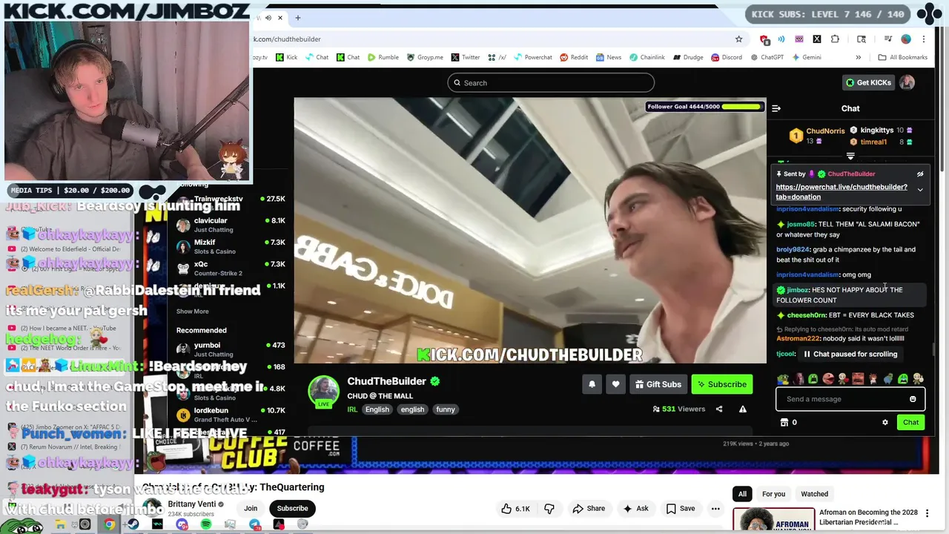949x534 pixels.
Task: Open the Kick shop icon beside 0
Action: (784, 422)
